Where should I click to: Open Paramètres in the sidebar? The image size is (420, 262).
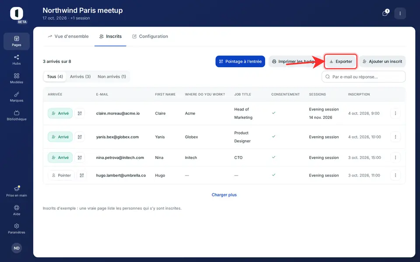pyautogui.click(x=17, y=228)
